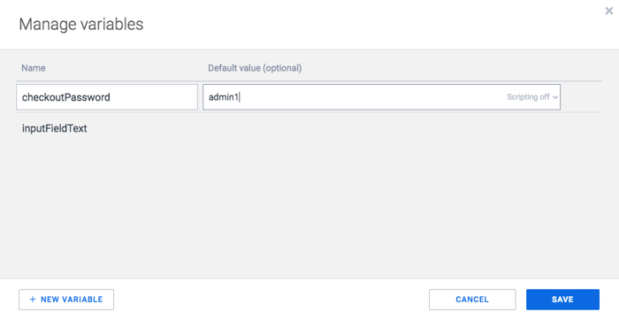Image resolution: width=619 pixels, height=319 pixels.
Task: Save the variable changes
Action: coord(562,300)
